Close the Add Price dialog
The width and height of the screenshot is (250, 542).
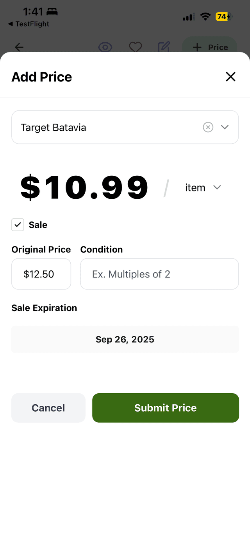[230, 77]
